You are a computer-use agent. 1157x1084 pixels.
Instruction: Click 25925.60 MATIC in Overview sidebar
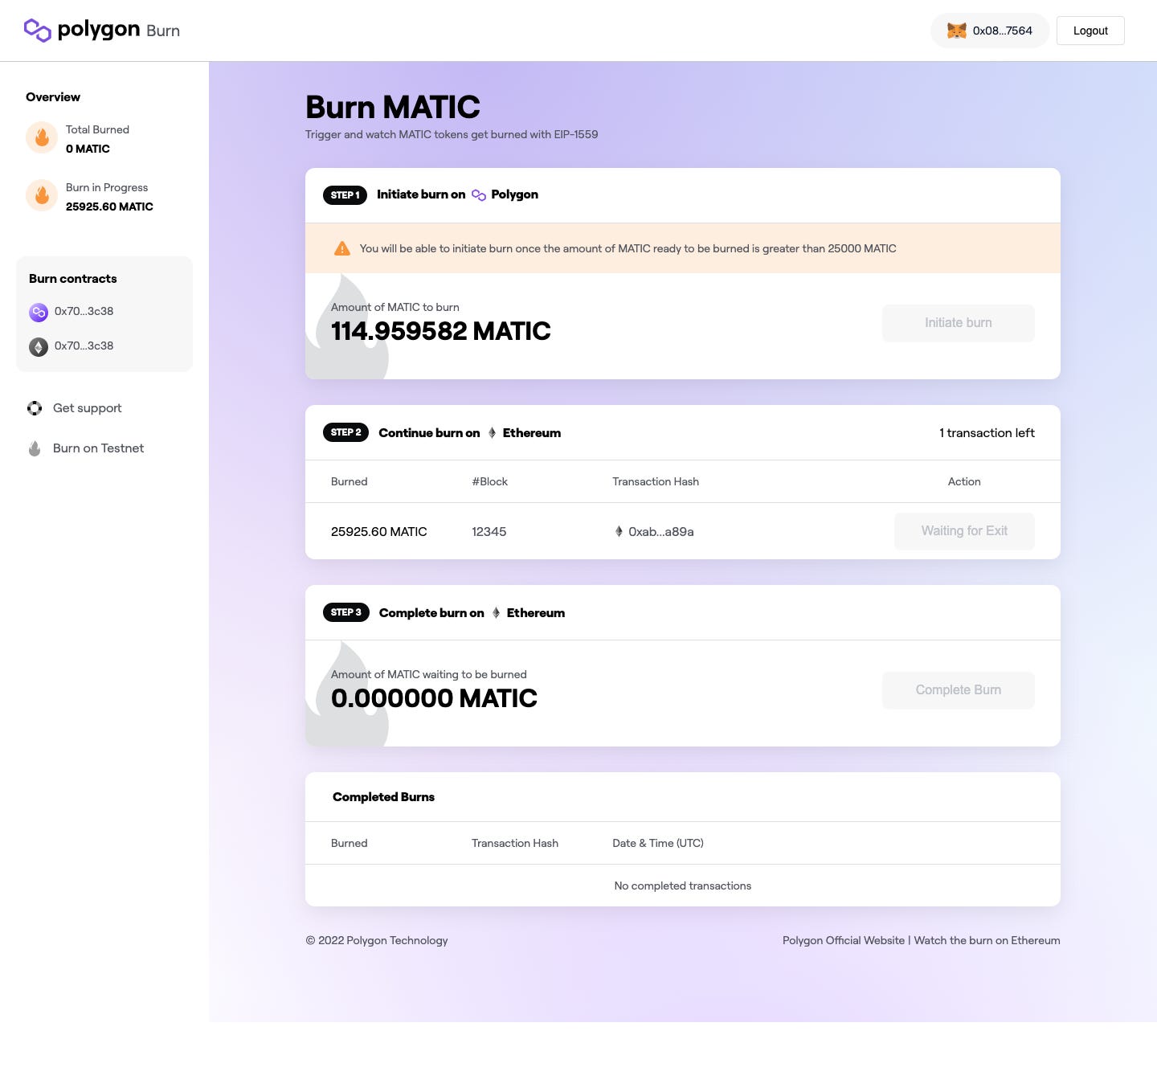[109, 207]
